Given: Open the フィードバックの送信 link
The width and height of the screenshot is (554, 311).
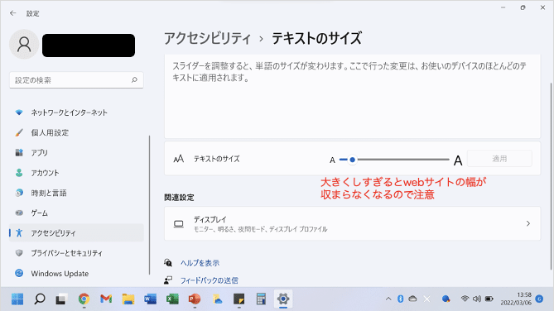Looking at the screenshot, I should pyautogui.click(x=210, y=280).
